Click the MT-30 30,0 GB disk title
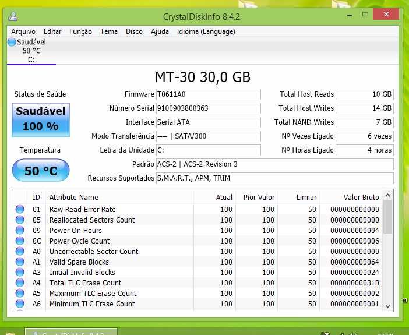Screen dimensions: 409x335 click(203, 77)
